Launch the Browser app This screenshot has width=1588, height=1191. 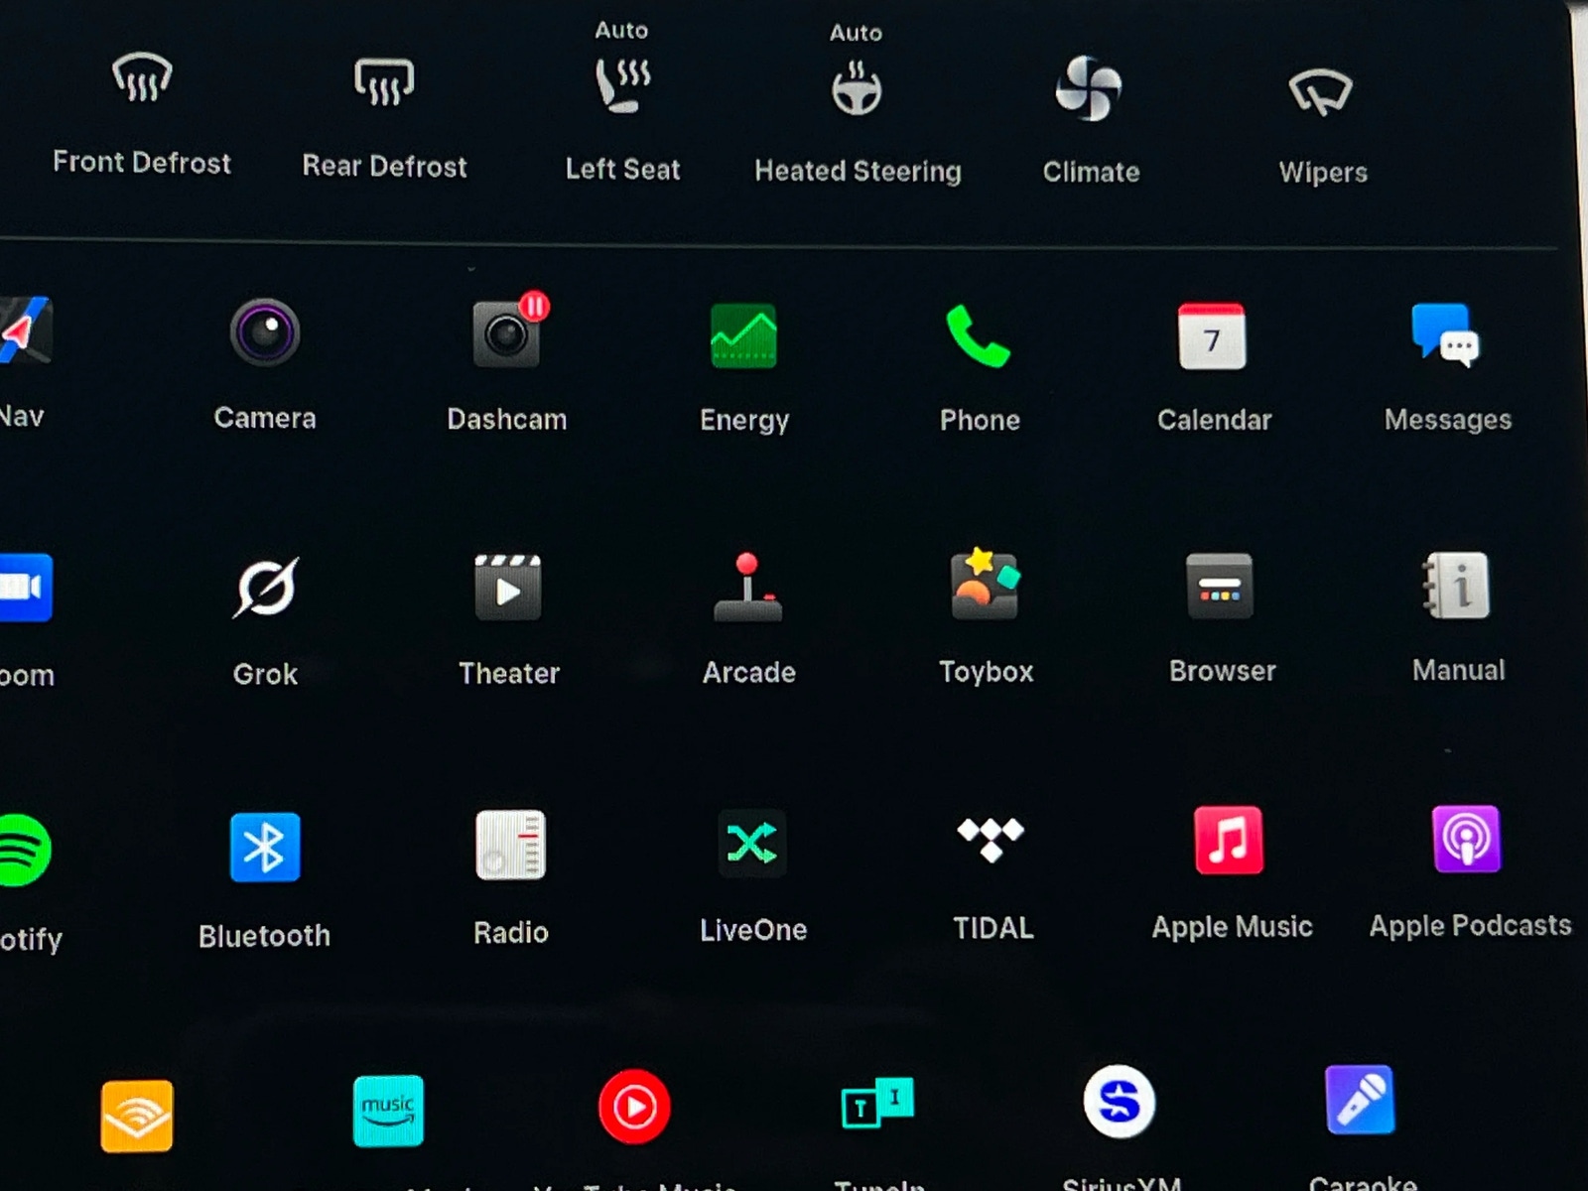(x=1220, y=586)
